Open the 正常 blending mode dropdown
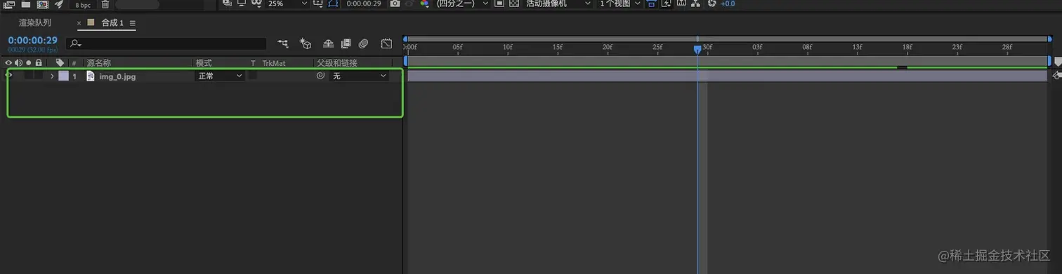The height and width of the screenshot is (274, 1062). [x=219, y=76]
